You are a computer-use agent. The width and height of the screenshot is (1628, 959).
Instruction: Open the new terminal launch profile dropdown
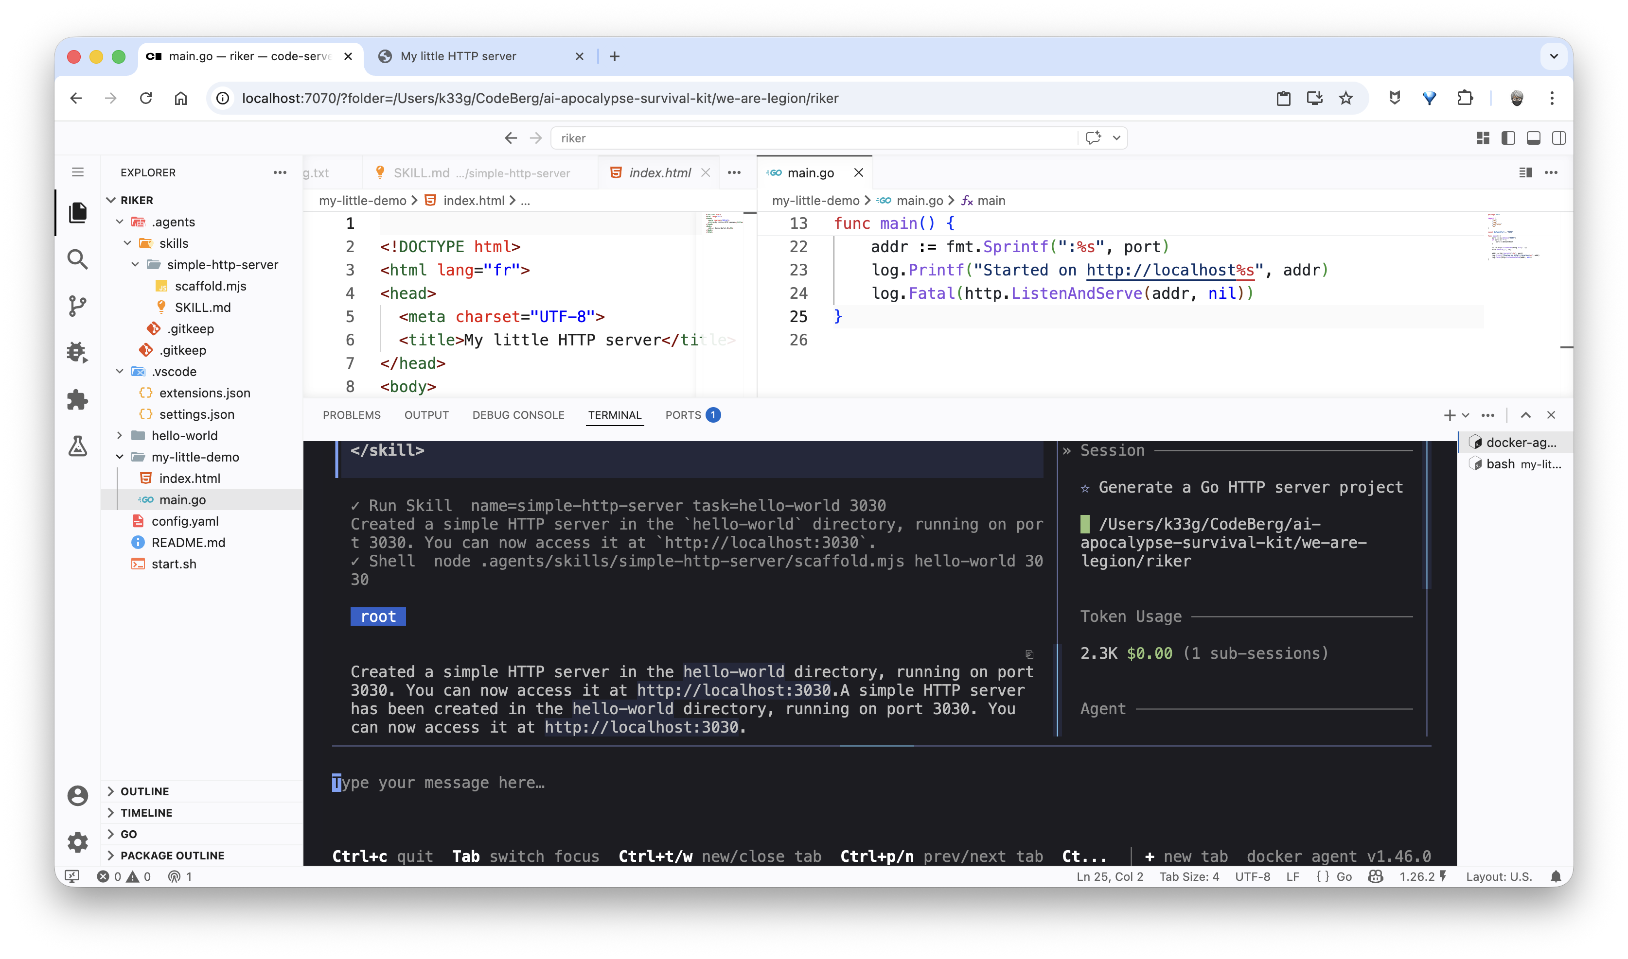pos(1466,415)
